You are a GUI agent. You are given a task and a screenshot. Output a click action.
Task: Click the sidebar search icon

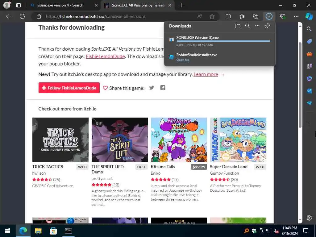coord(309,29)
